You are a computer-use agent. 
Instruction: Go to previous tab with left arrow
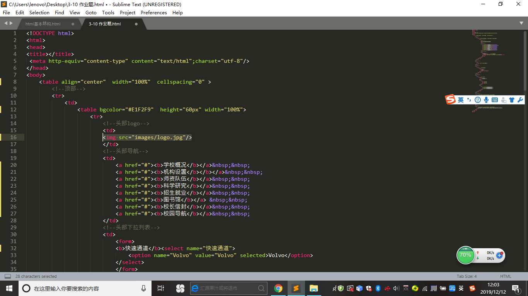point(6,23)
